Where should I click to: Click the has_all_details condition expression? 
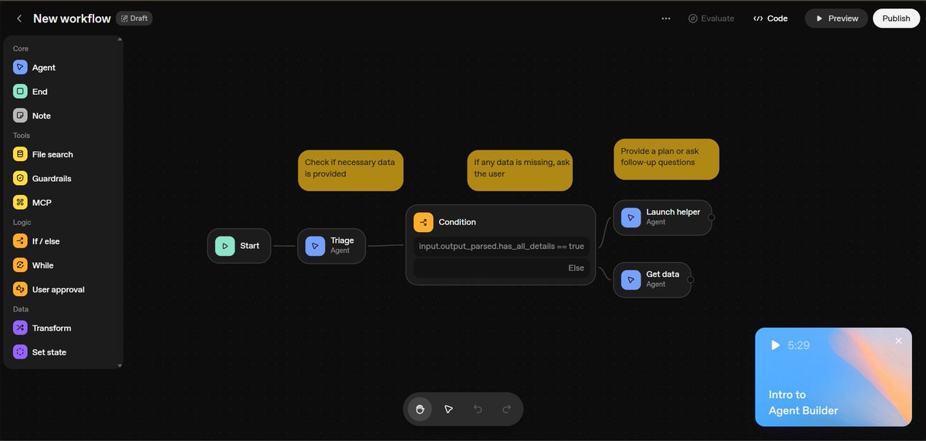click(x=502, y=246)
